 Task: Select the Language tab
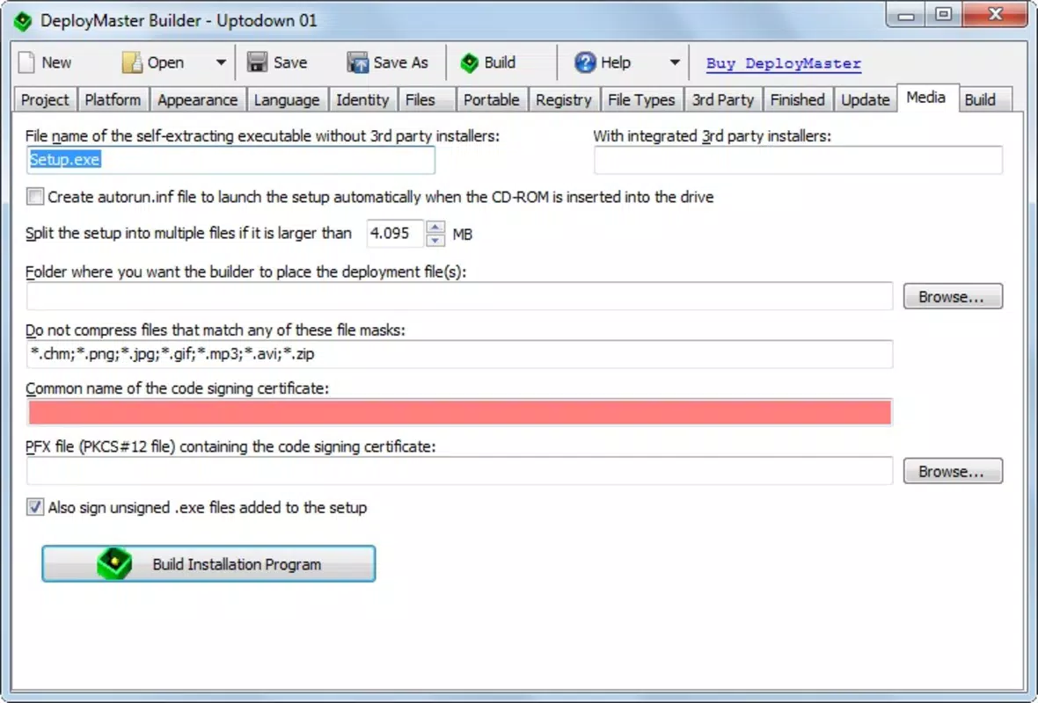(287, 100)
